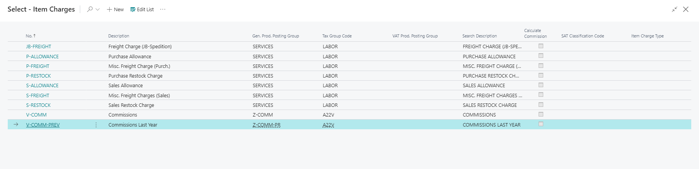Expand the search dropdown chevron
699x169 pixels.
pyautogui.click(x=98, y=9)
